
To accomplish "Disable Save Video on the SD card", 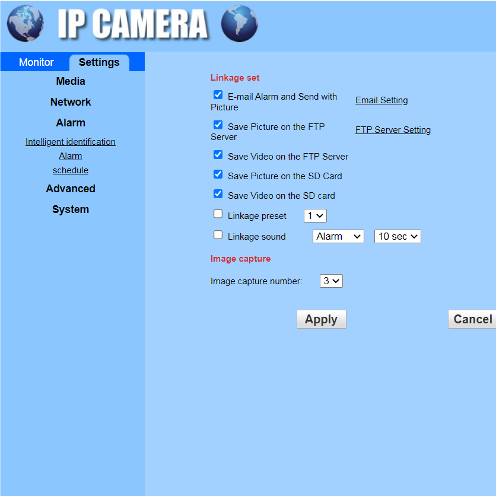I will point(218,193).
